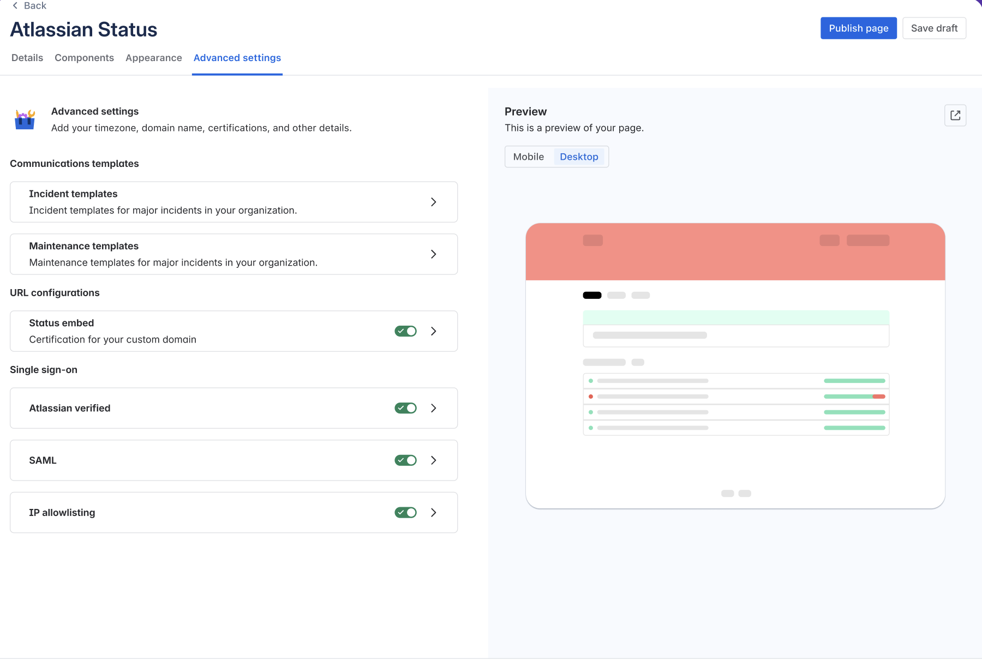Disable the Atlassian verified toggle

pos(405,408)
